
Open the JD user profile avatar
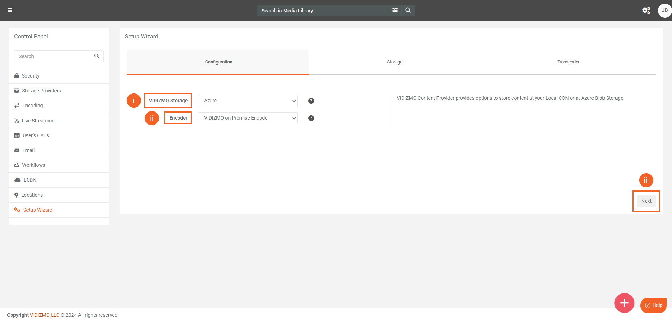[664, 11]
